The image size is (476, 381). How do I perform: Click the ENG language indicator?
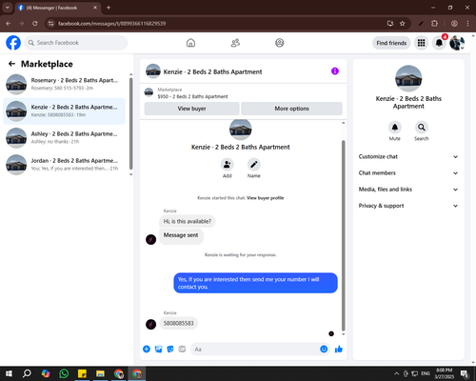pyautogui.click(x=426, y=373)
